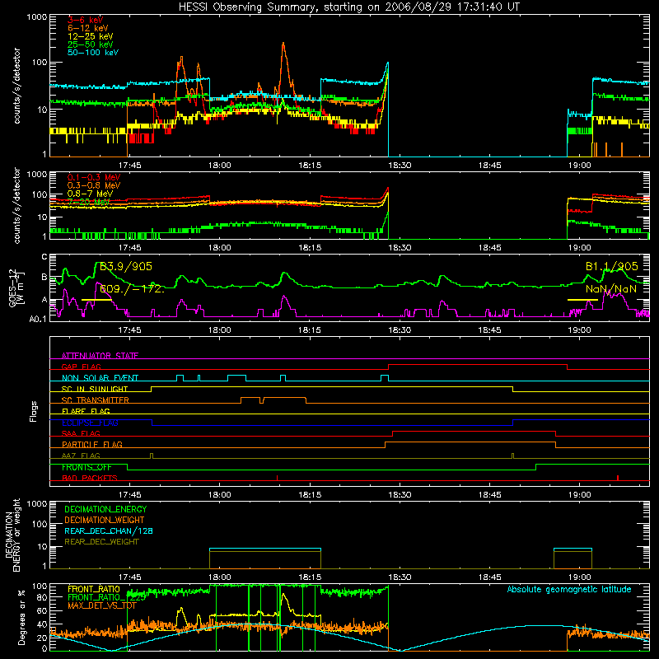659x659 pixels.
Task: Click the counts/s/detector label of top panel
Action: [x=16, y=86]
